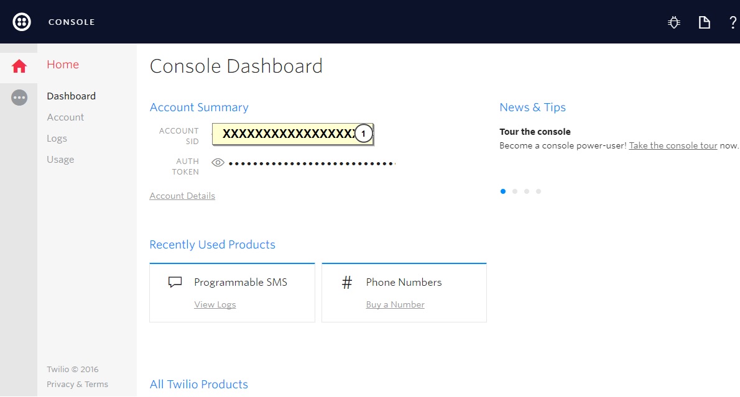Follow the 'Take the console tour' link
Image resolution: width=740 pixels, height=397 pixels.
[673, 146]
